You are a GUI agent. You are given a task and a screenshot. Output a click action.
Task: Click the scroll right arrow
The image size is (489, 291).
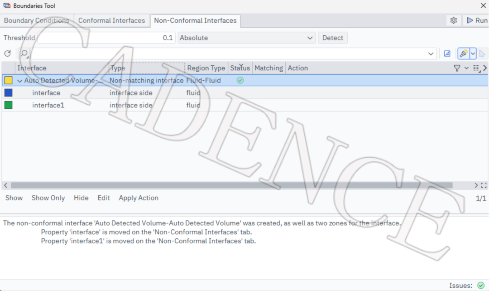[x=476, y=185]
